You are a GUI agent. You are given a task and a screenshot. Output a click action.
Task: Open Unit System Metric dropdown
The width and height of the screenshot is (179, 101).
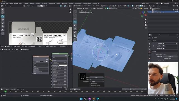170,54
